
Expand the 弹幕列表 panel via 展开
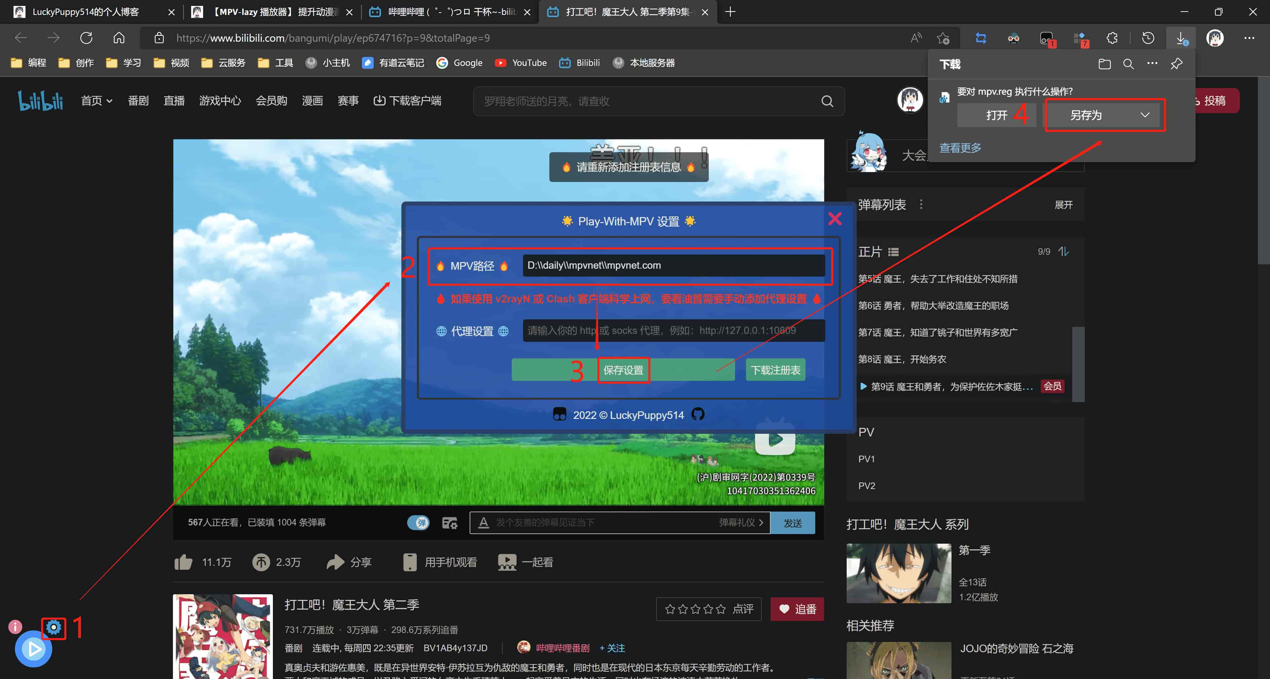pos(1063,204)
